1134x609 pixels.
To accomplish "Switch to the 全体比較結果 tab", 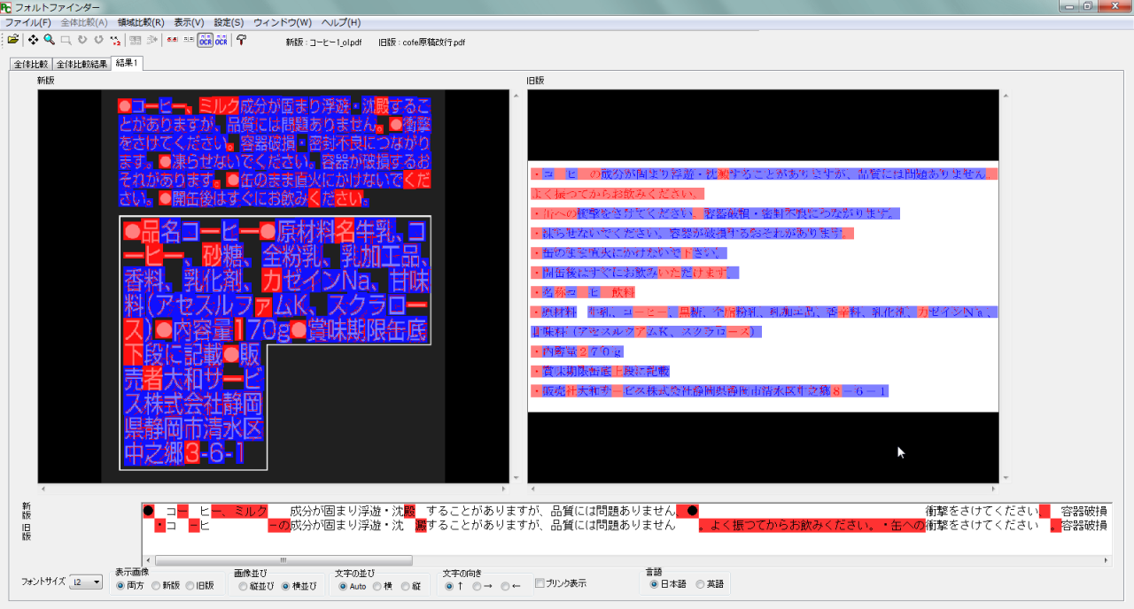I will 82,64.
